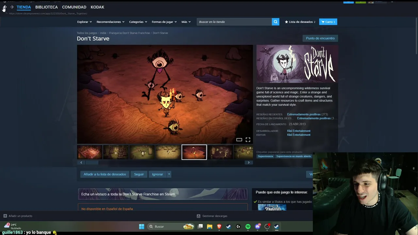Click the store search magnifier button

pos(276,22)
